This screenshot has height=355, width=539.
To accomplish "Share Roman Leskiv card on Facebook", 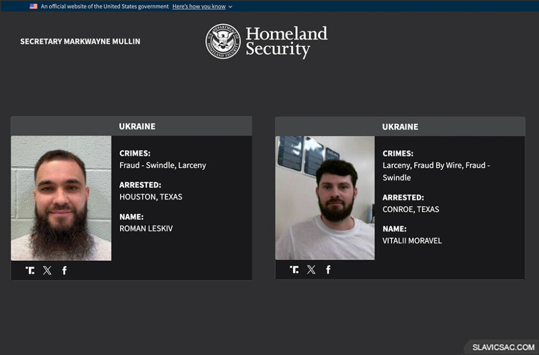I will click(64, 270).
